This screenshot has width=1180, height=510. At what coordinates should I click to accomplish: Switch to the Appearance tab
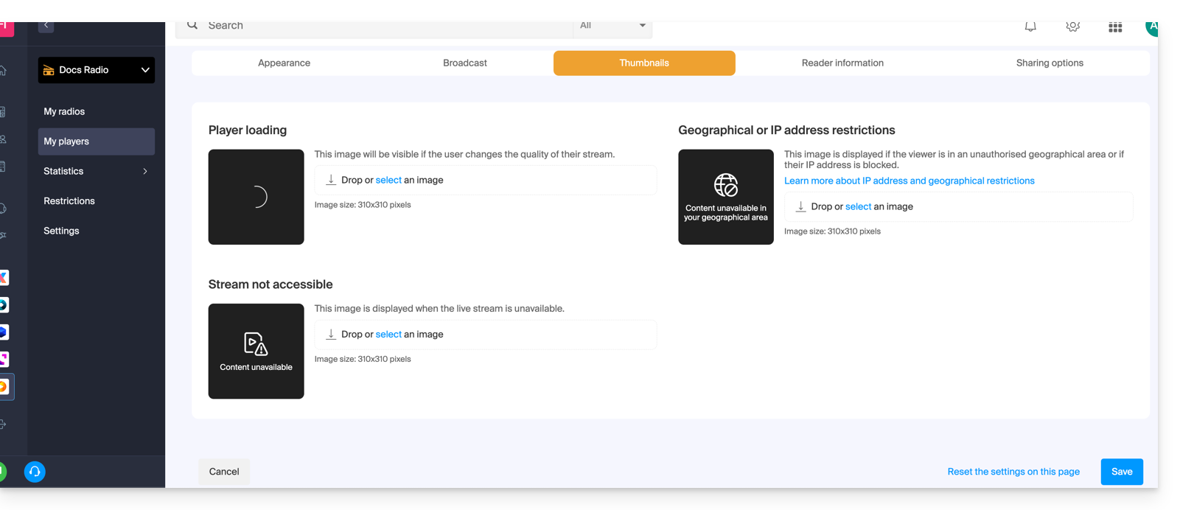(x=284, y=63)
